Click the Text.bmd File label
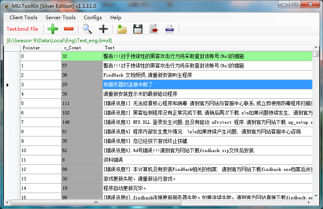323x209 pixels. [22, 29]
